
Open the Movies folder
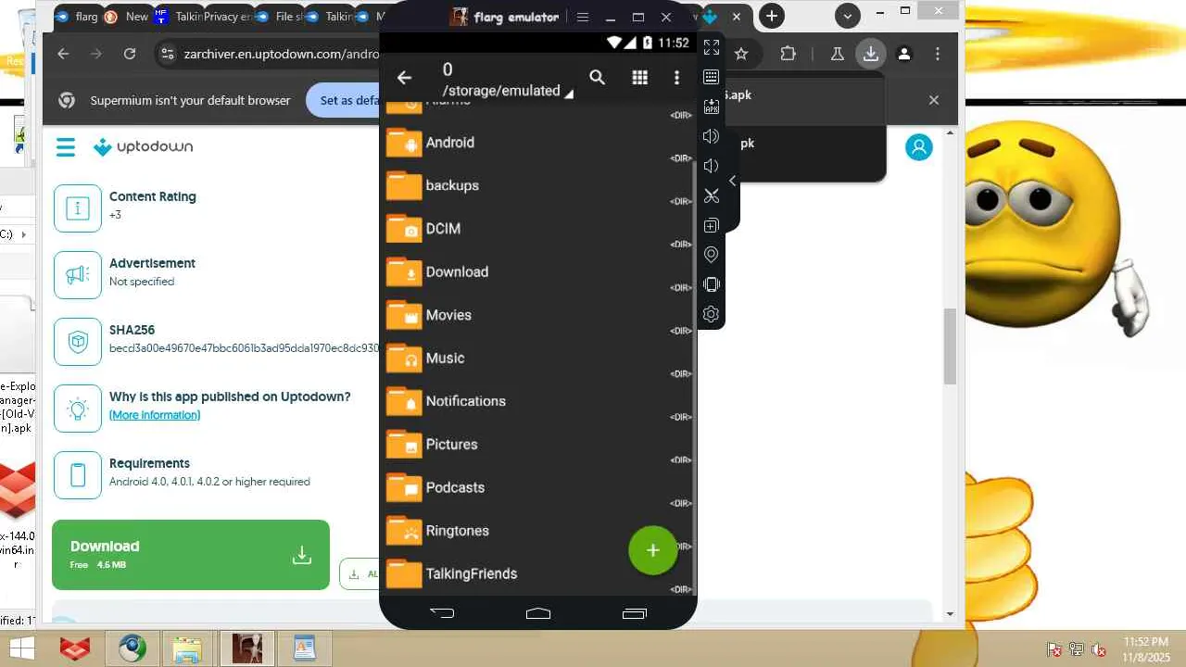(x=539, y=315)
